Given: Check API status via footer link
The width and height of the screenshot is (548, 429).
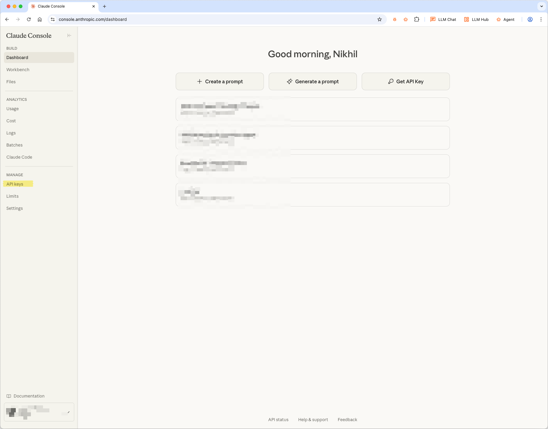Looking at the screenshot, I should [x=278, y=420].
